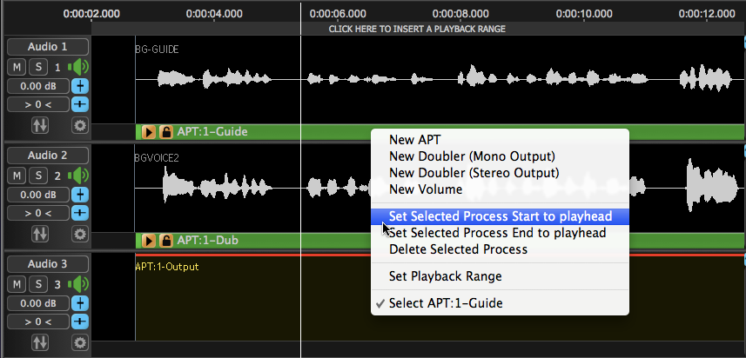Choose New APT from context menu
746x358 pixels.
(x=500, y=140)
